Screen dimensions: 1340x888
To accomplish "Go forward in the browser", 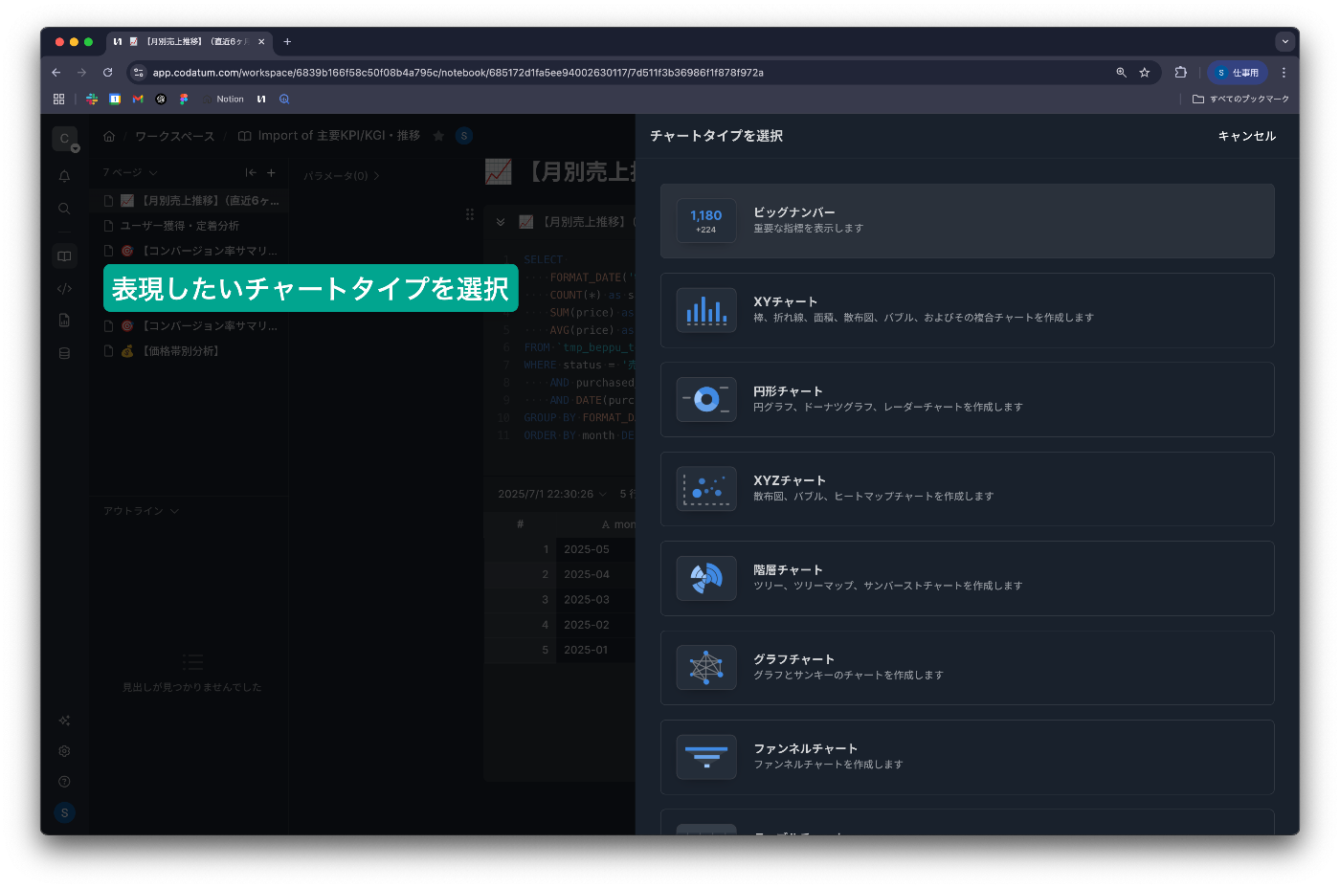I will [x=81, y=73].
